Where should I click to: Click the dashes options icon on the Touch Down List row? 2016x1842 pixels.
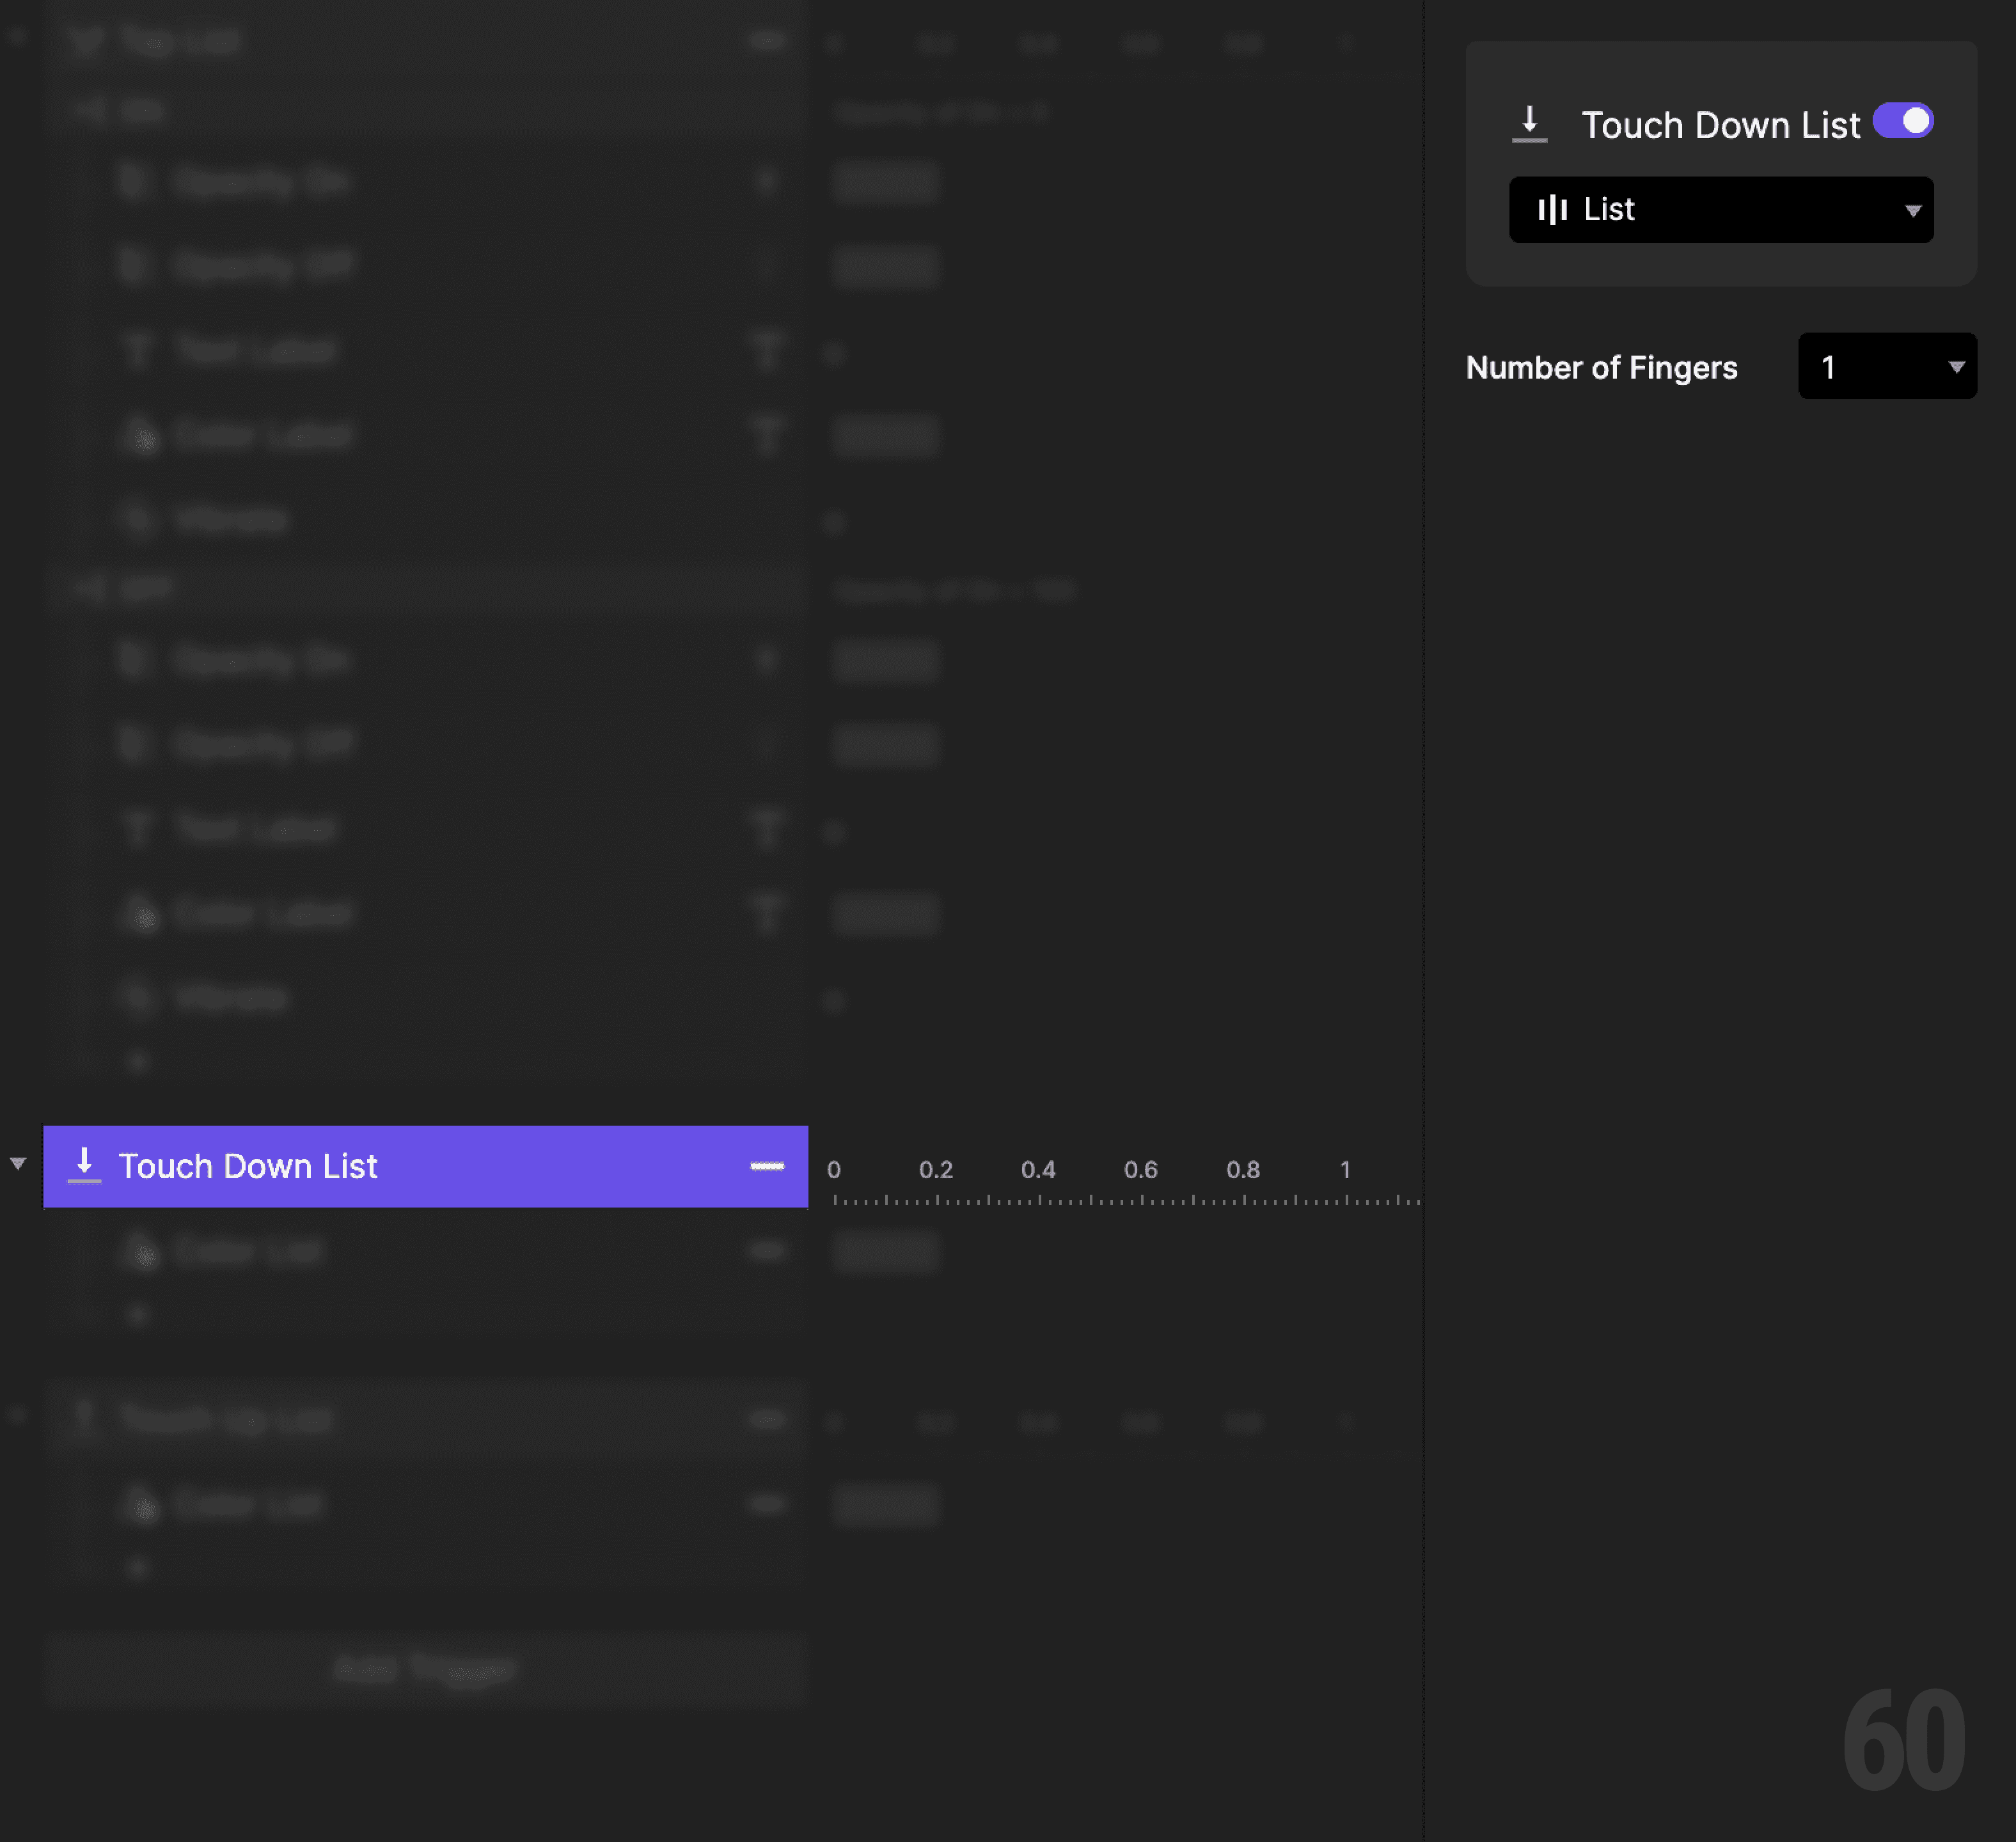(767, 1166)
